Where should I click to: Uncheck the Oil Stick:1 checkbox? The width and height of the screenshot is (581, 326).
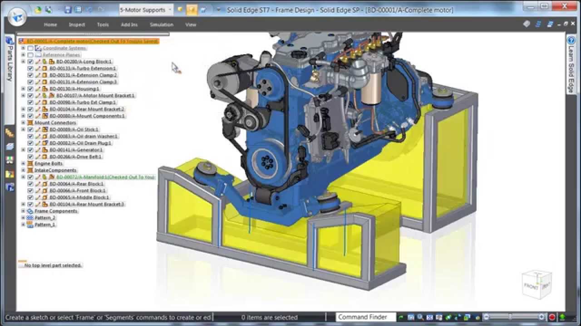point(30,129)
